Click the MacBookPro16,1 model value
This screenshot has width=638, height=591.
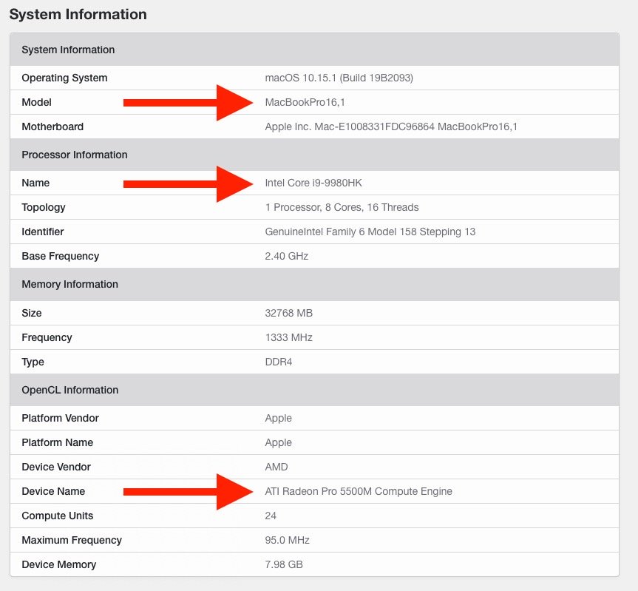tap(305, 102)
